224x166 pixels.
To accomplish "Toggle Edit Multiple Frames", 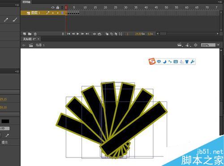I will [116, 34].
